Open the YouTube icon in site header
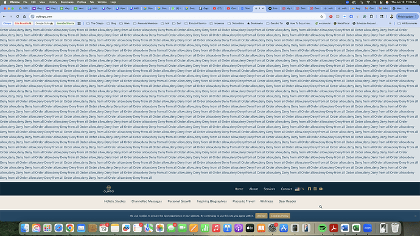420x236 pixels. [321, 189]
